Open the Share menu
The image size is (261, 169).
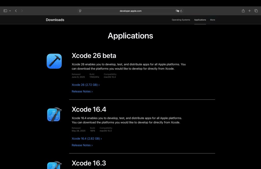(x=243, y=11)
